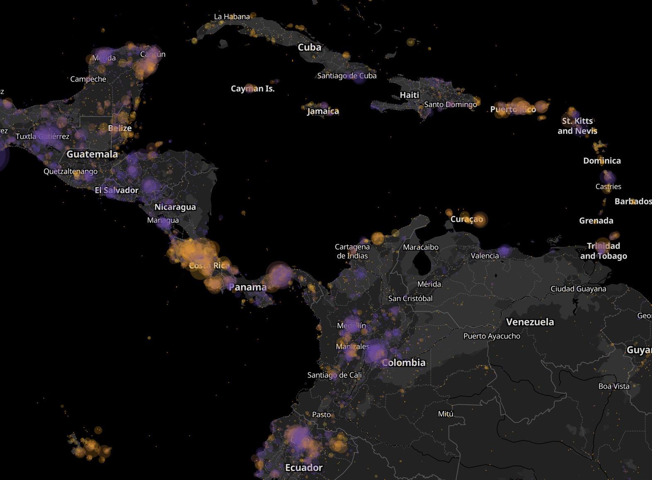Click the Panama label

click(248, 287)
